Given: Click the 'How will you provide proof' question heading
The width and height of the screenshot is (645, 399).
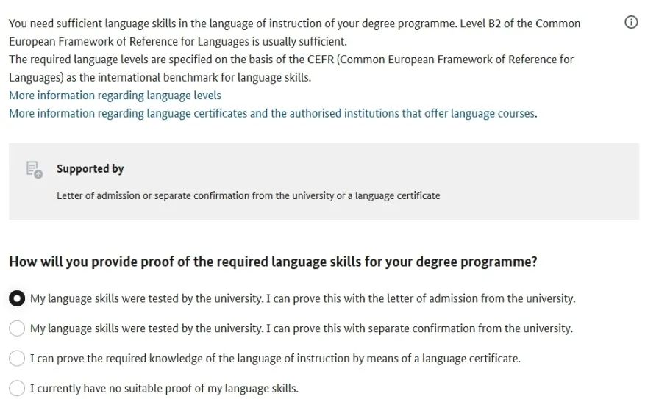Looking at the screenshot, I should point(273,262).
